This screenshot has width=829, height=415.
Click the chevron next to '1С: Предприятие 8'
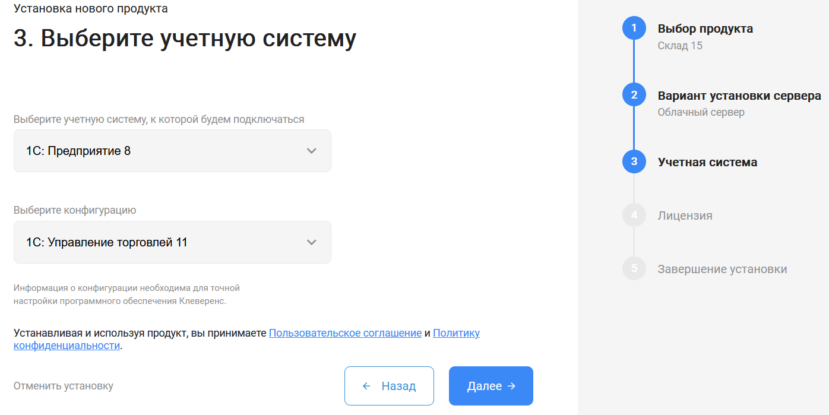[312, 151]
